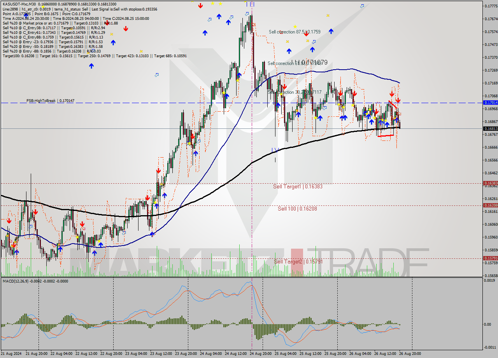Image resolution: width=498 pixels, height=358 pixels.
Task: Click the 'Sell Target1 | 0.16383' label
Action: (x=298, y=186)
